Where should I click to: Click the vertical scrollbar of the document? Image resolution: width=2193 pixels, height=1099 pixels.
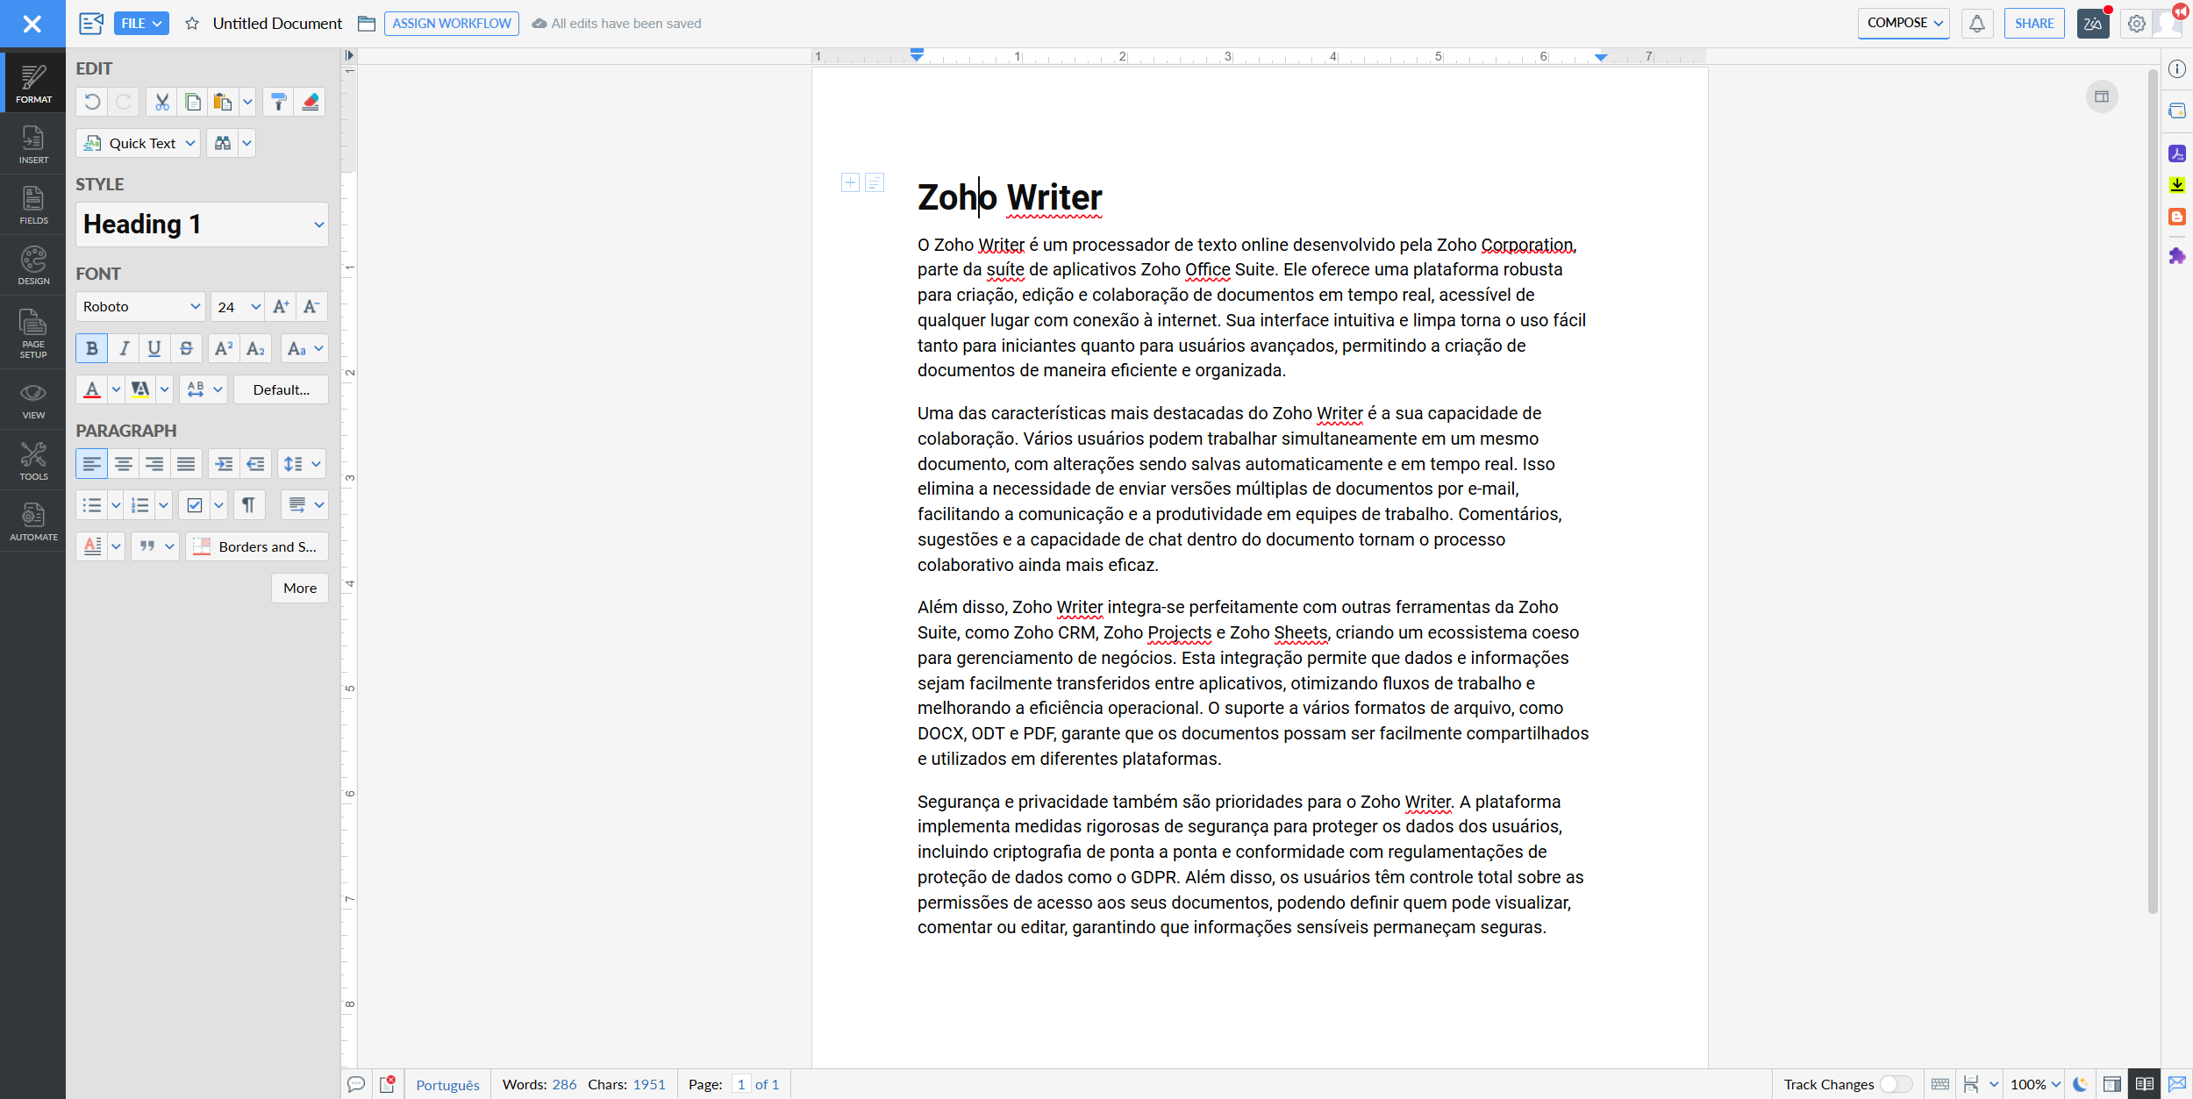click(2153, 491)
